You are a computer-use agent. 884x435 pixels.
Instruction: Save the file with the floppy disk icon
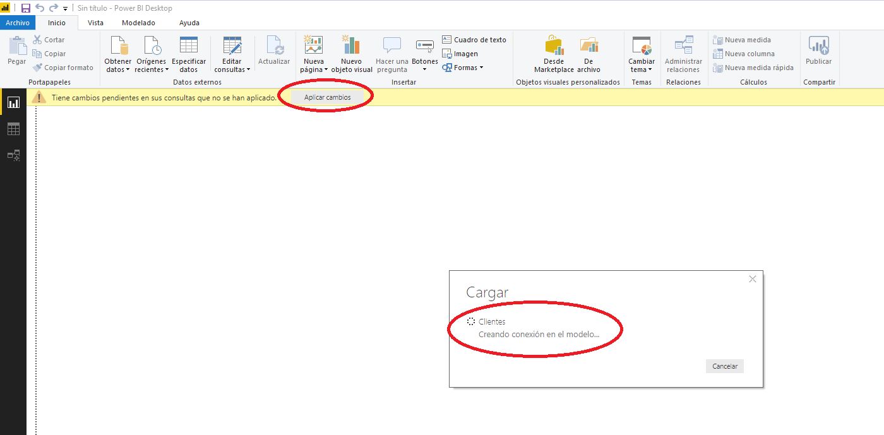[x=26, y=8]
